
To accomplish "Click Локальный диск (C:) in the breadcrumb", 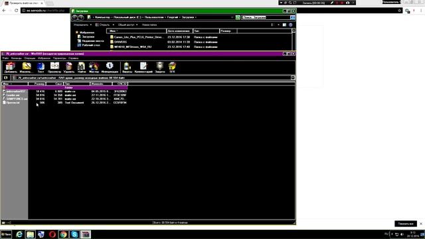I will 127,17.
